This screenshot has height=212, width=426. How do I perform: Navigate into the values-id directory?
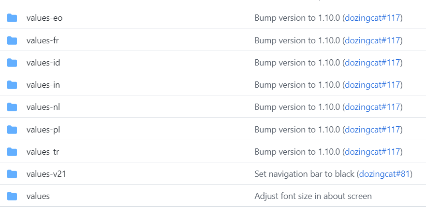(43, 63)
